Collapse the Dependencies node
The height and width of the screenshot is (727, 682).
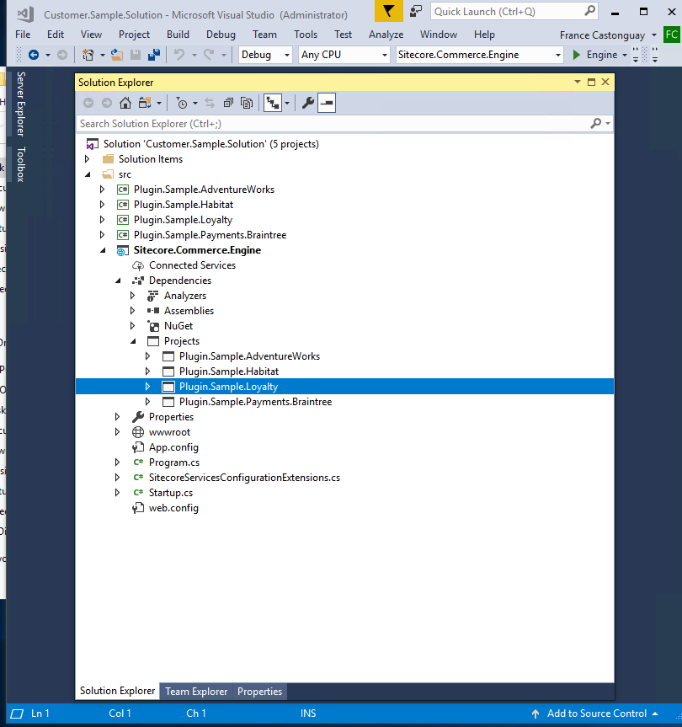tap(118, 281)
